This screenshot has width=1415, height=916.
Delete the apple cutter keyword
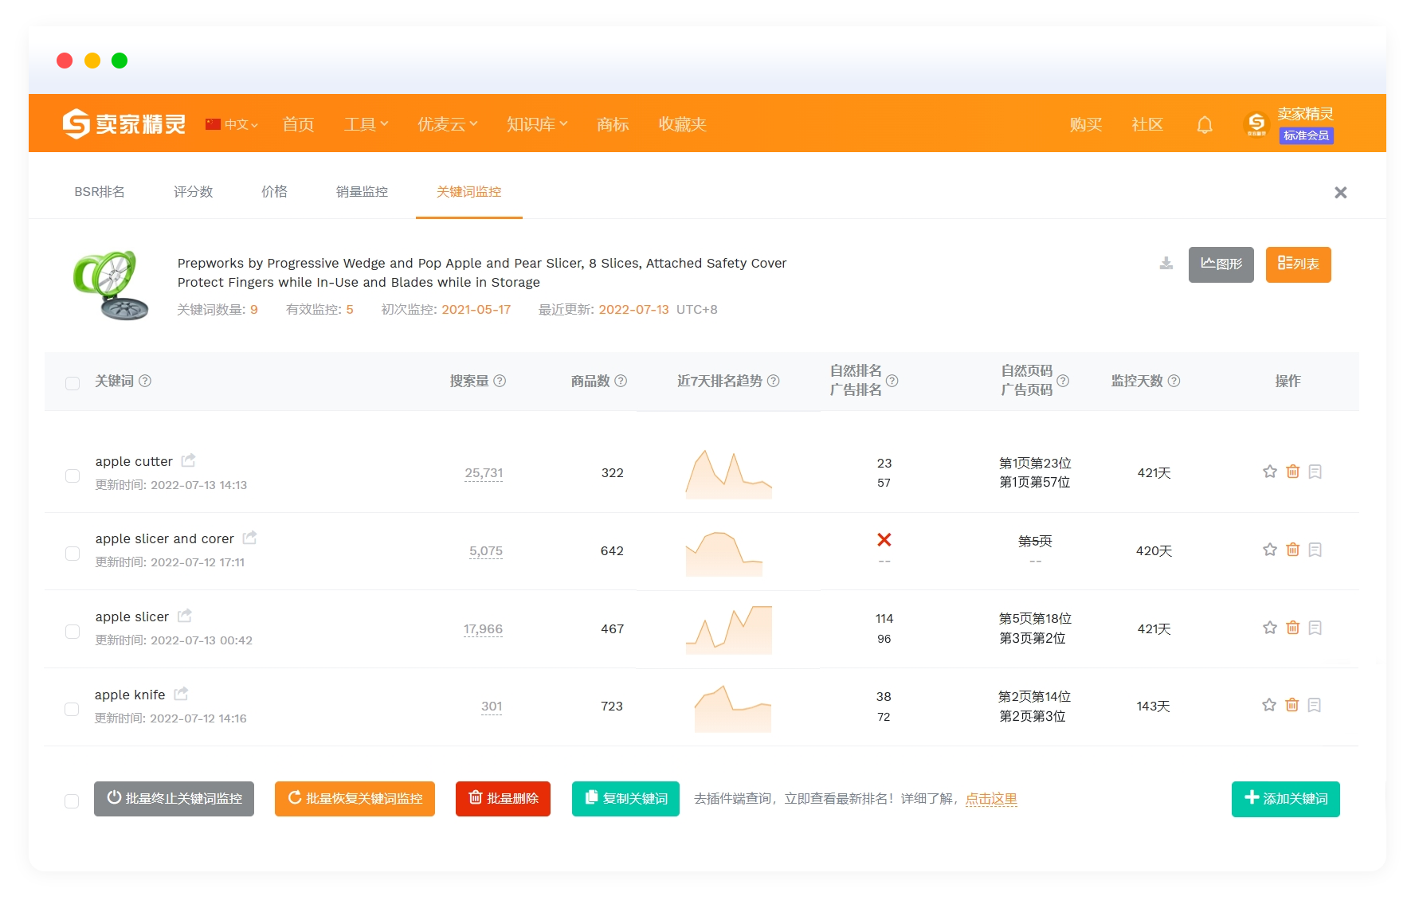[1293, 472]
